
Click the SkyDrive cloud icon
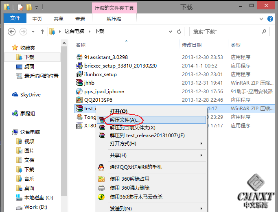tap(15, 94)
